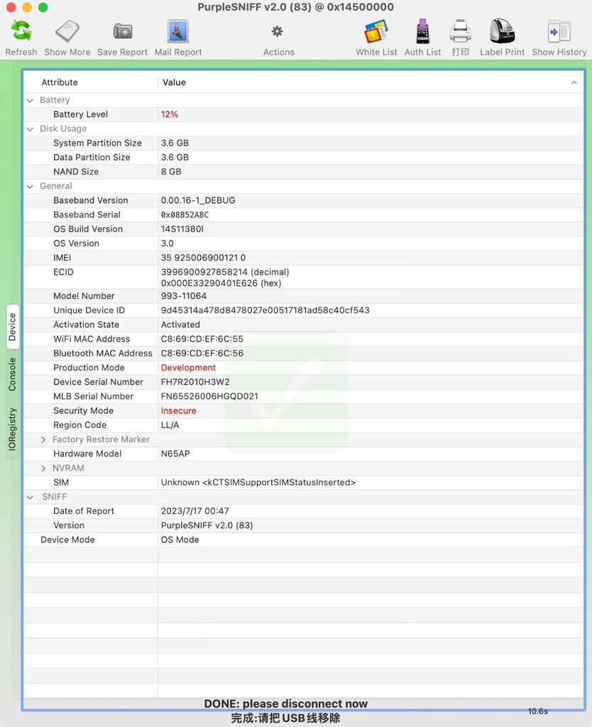Collapse the Disk Usage section
The height and width of the screenshot is (727, 592).
(30, 129)
